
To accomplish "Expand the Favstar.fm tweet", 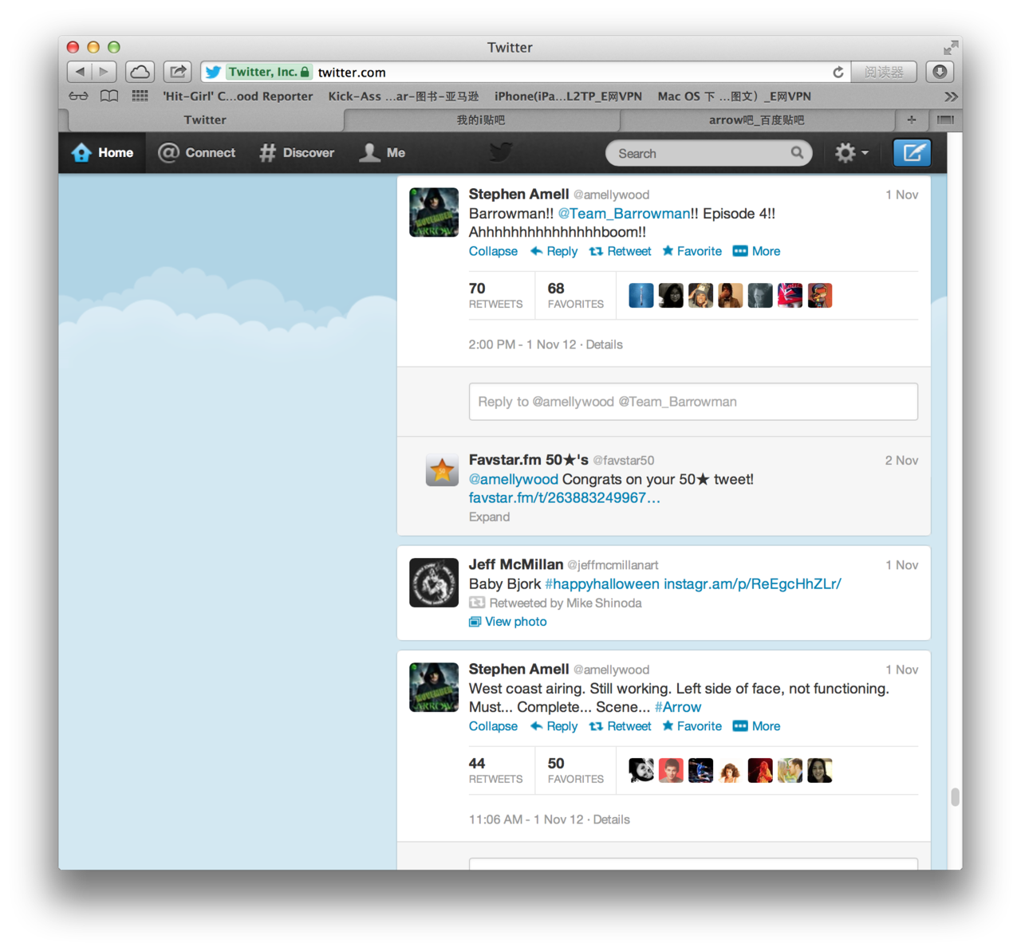I will click(489, 517).
